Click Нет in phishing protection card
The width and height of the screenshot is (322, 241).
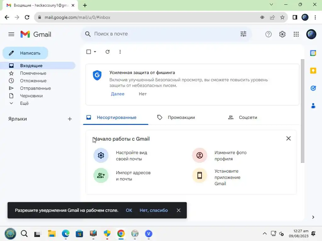click(143, 94)
